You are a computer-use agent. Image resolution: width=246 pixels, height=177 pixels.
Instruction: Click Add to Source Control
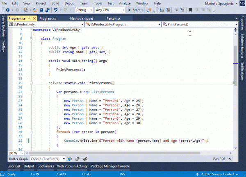point(219,174)
